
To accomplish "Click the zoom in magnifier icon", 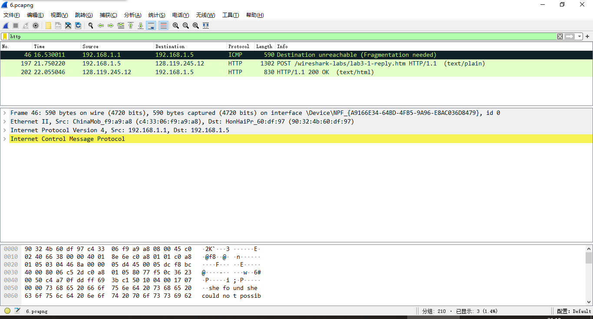I will click(176, 26).
